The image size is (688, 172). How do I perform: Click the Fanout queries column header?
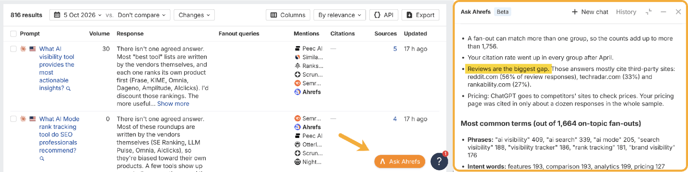click(x=239, y=34)
